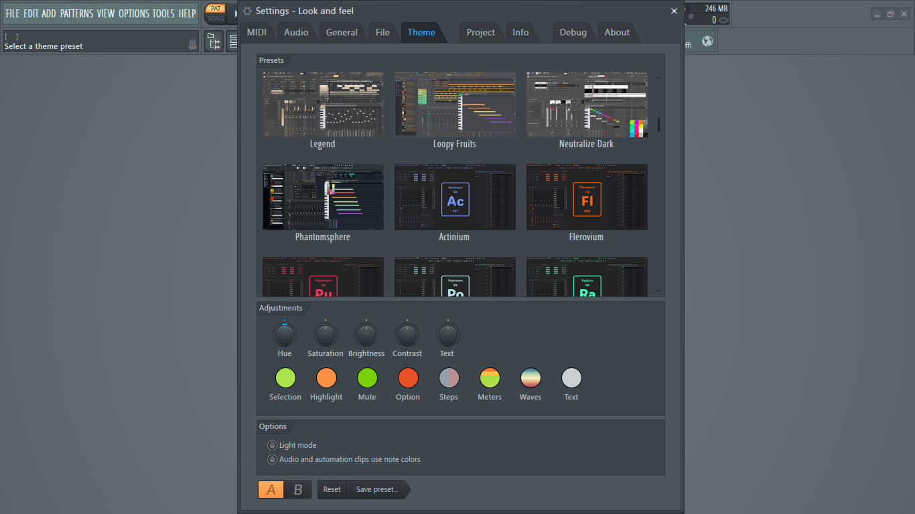The height and width of the screenshot is (514, 915).
Task: Open the Audio settings tab
Action: 296,32
